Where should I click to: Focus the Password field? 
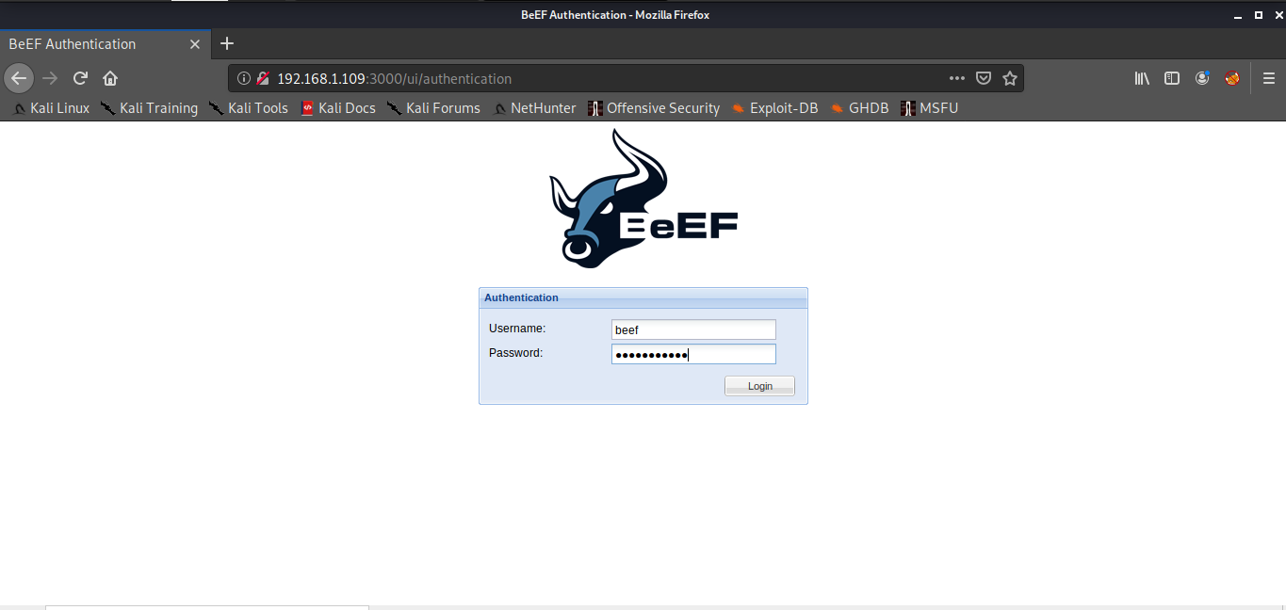[x=693, y=354]
